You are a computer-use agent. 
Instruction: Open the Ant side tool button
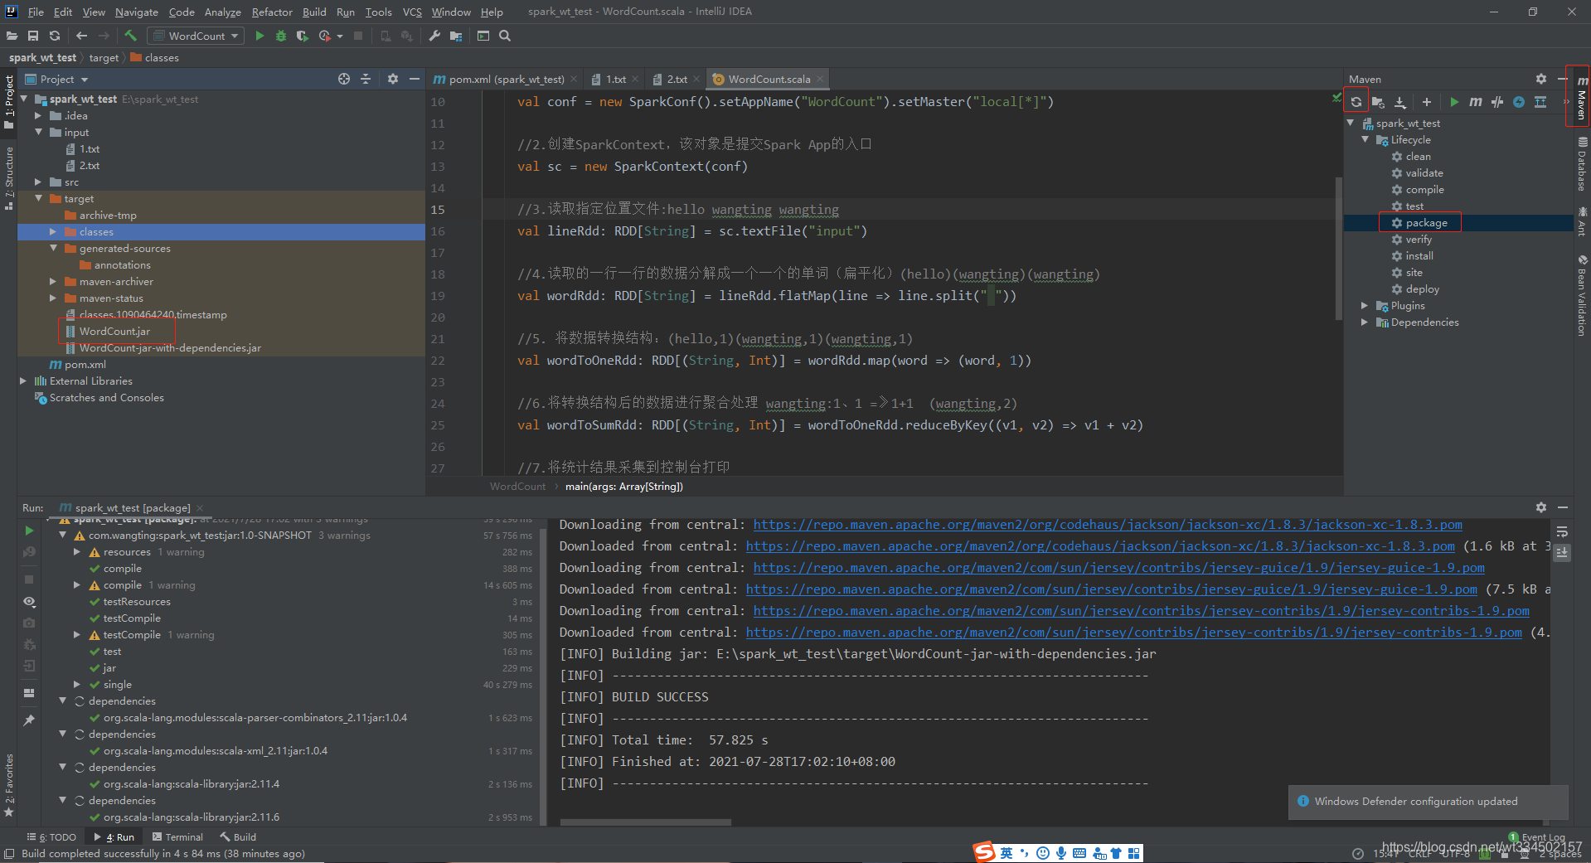pos(1583,222)
